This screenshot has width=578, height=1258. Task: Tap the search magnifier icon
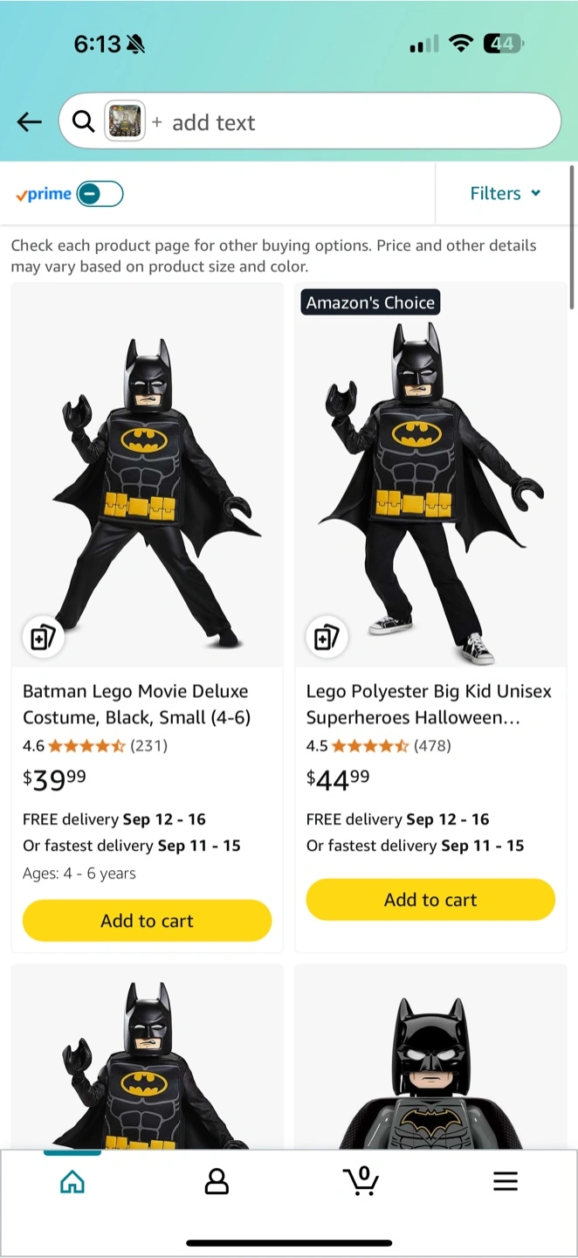[x=83, y=121]
